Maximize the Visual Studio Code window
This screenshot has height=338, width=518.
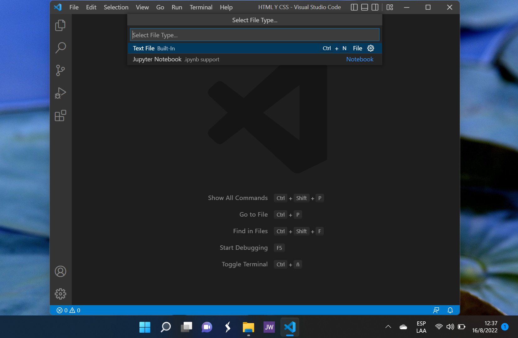[428, 7]
